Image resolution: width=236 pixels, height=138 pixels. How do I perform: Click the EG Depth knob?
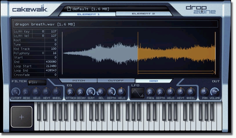tap(111, 92)
